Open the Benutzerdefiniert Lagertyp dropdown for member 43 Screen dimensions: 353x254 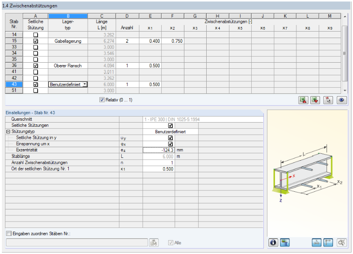click(85, 85)
